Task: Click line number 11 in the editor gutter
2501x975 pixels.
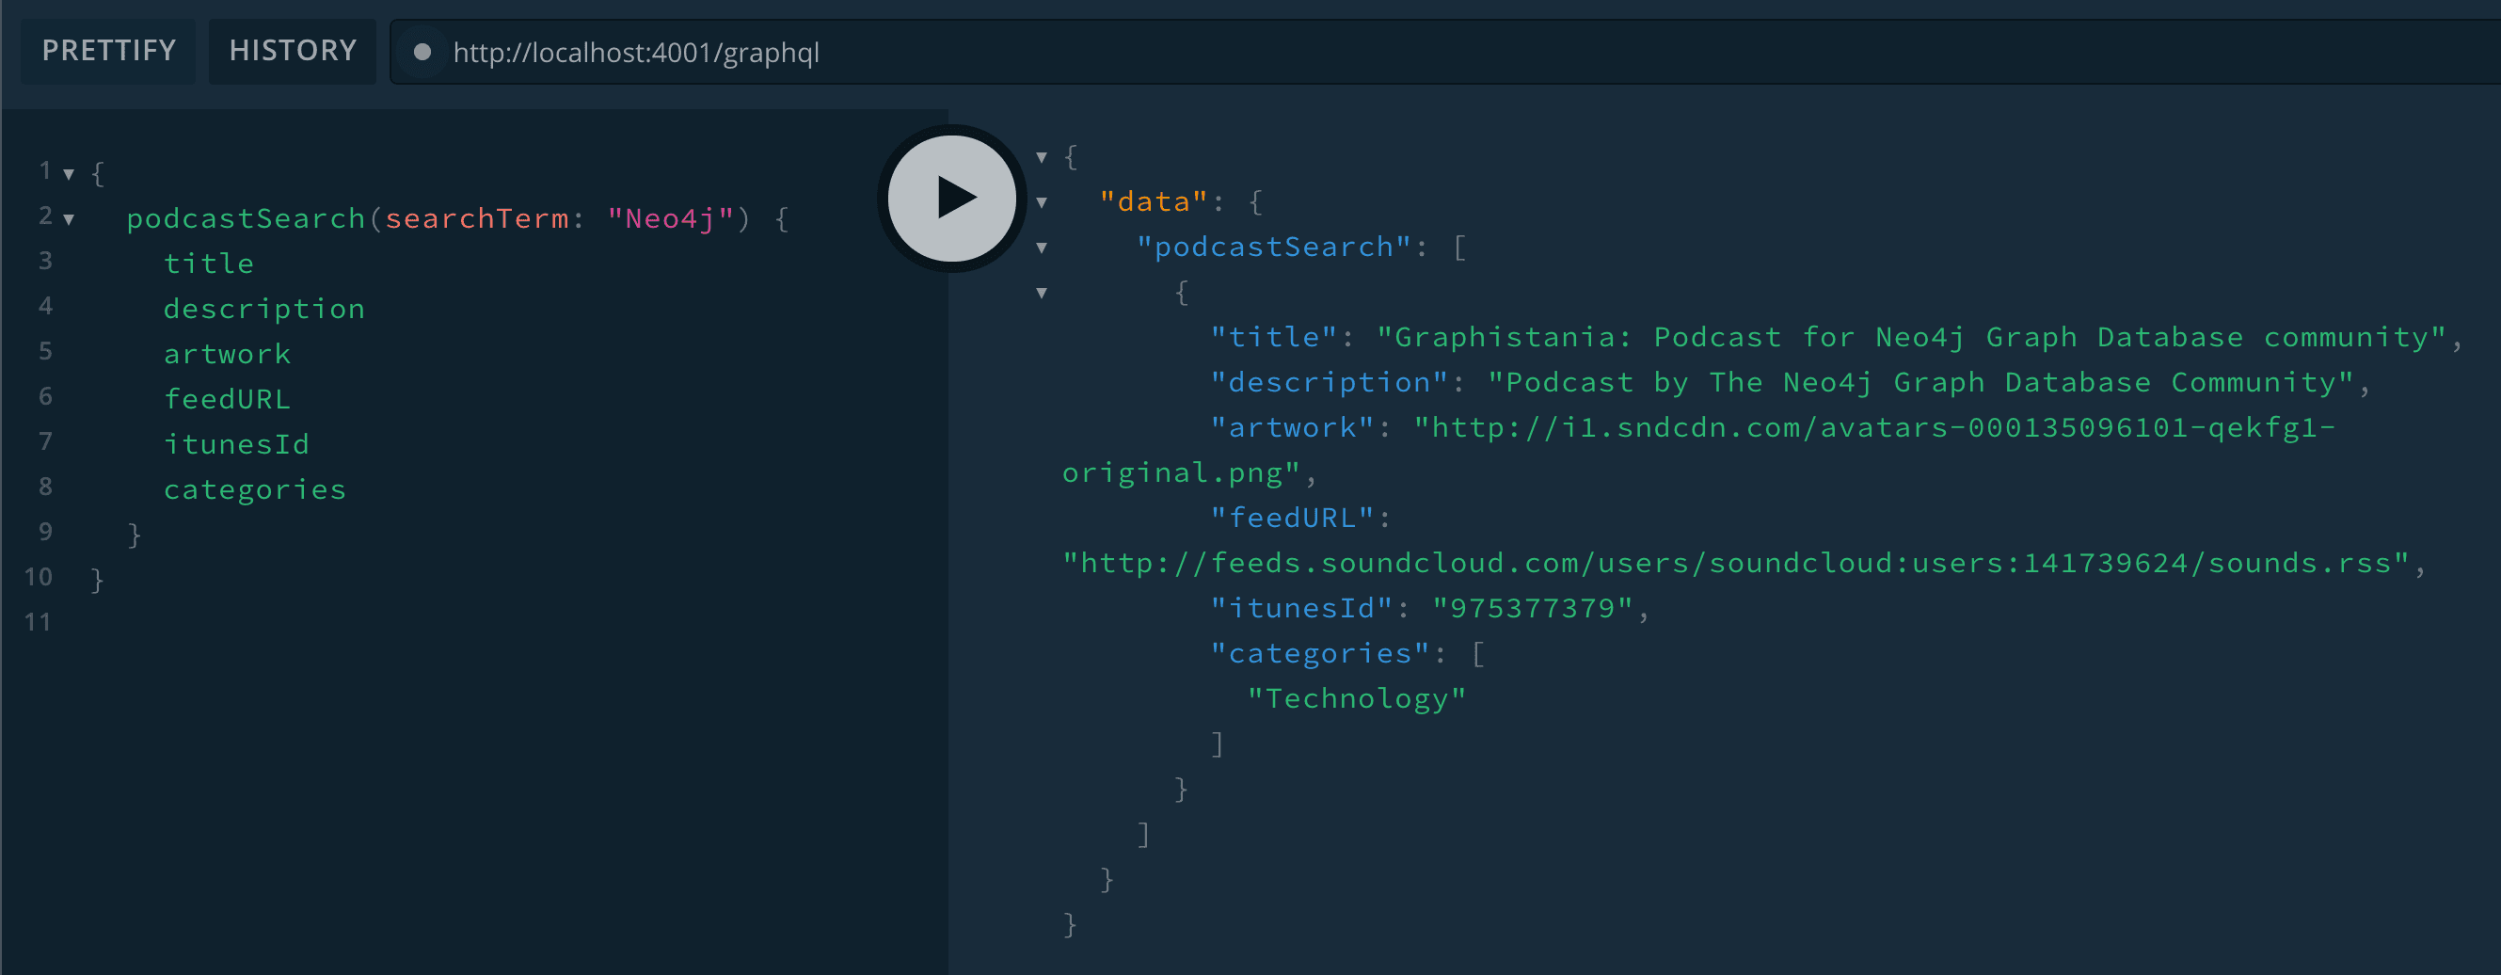Action: tap(38, 621)
